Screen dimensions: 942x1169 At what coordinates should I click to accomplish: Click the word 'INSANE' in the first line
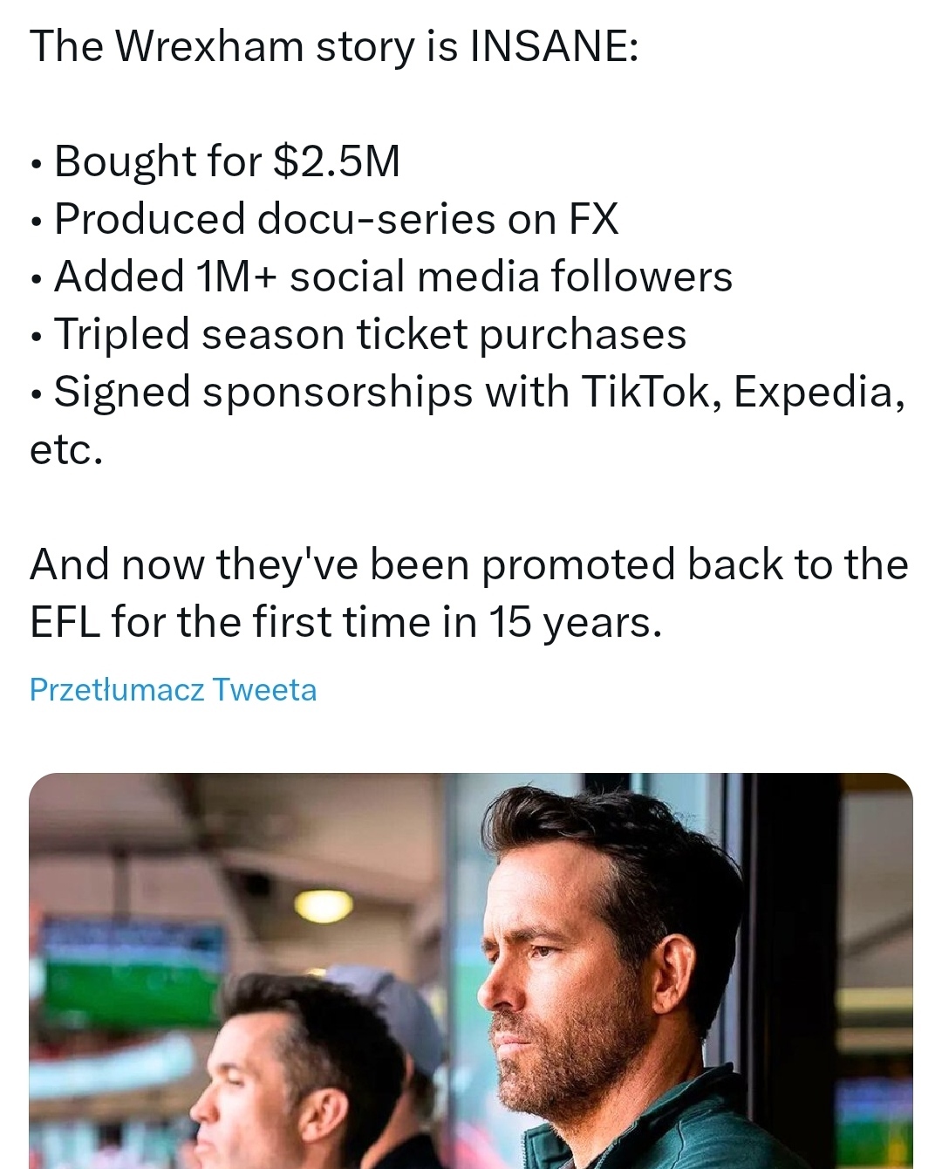(548, 46)
